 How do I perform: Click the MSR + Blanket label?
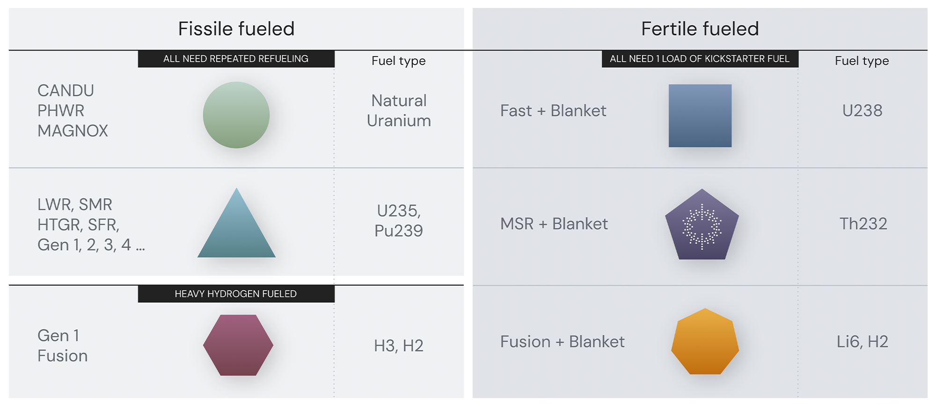(x=554, y=224)
